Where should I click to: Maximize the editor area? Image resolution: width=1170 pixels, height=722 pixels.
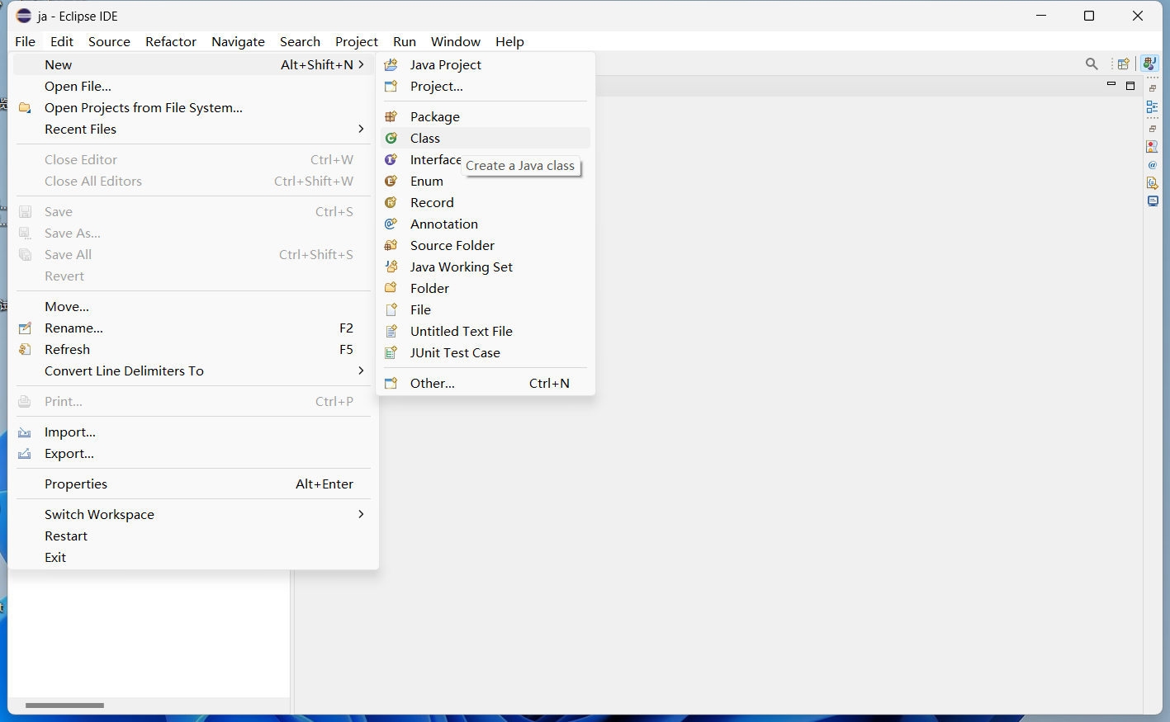(1130, 85)
